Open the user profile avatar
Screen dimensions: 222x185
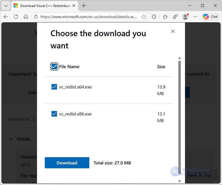(x=185, y=17)
